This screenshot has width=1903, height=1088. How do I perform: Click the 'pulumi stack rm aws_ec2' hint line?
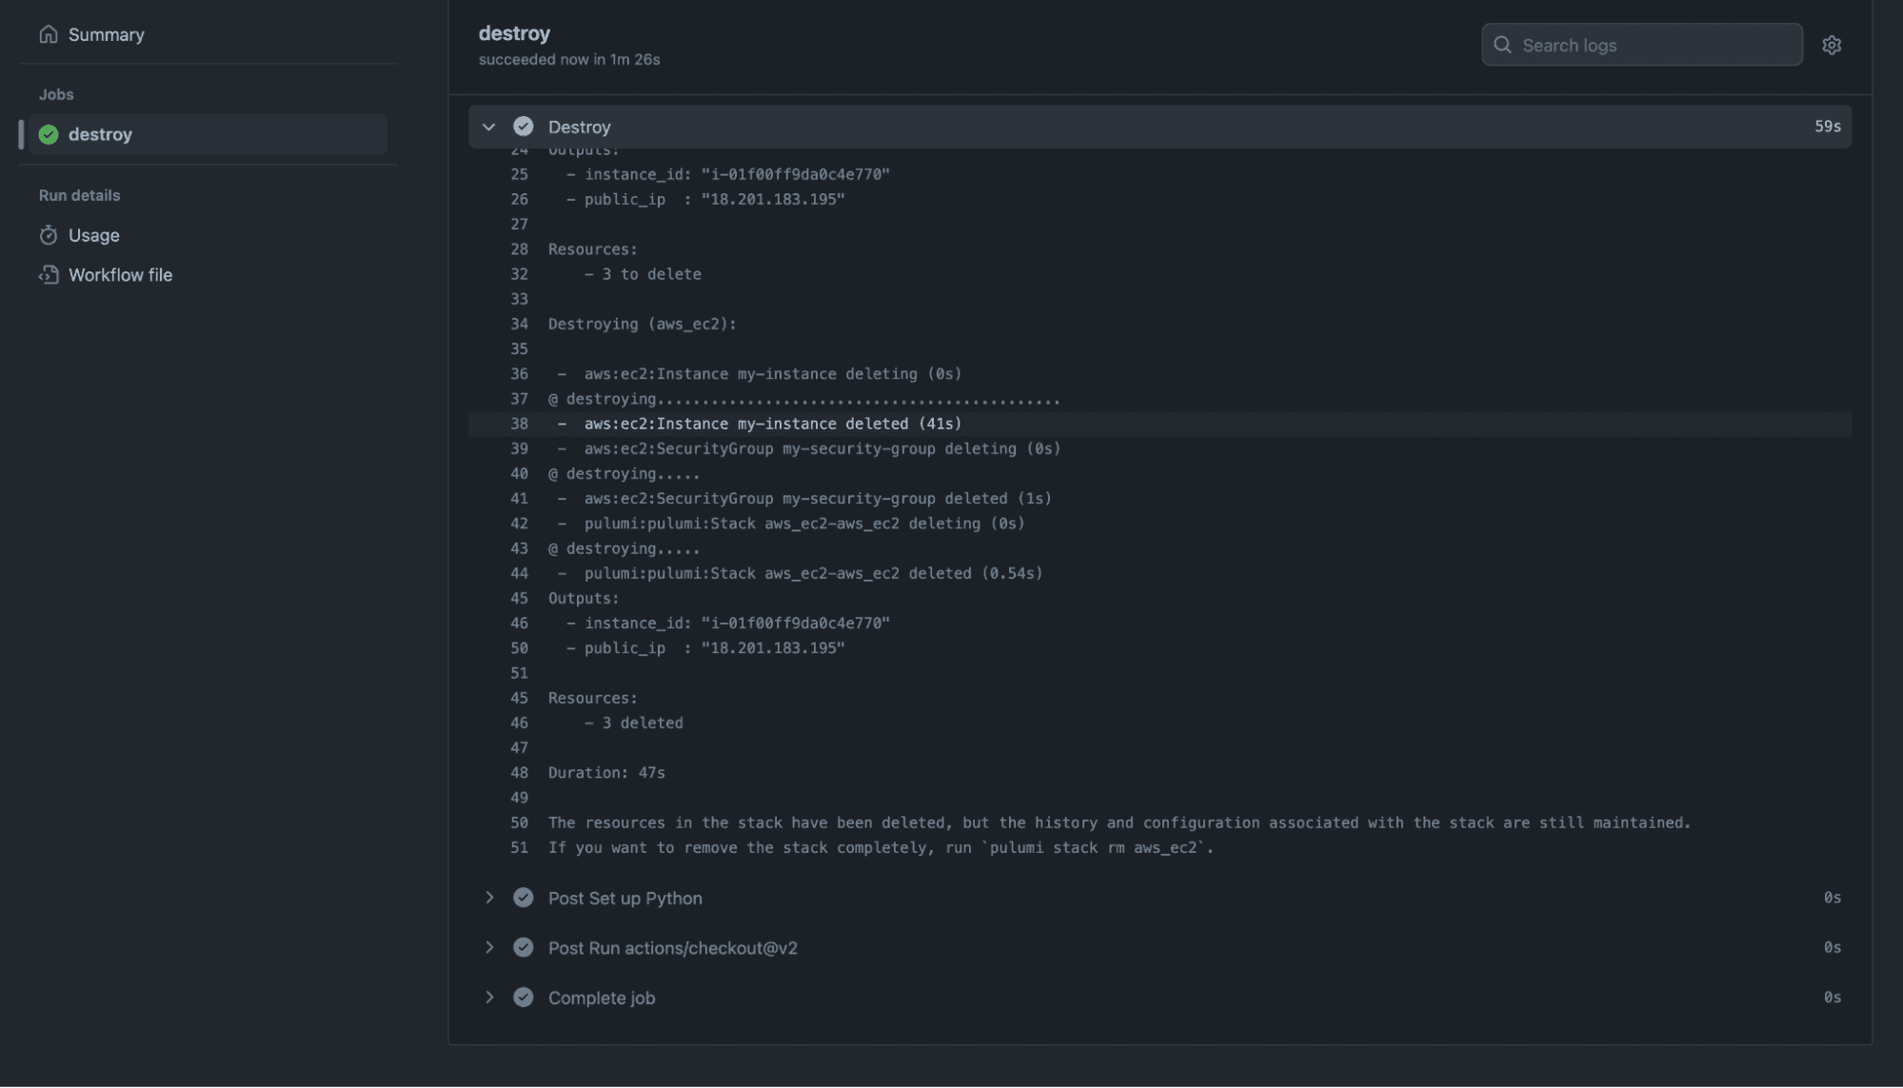(x=881, y=847)
